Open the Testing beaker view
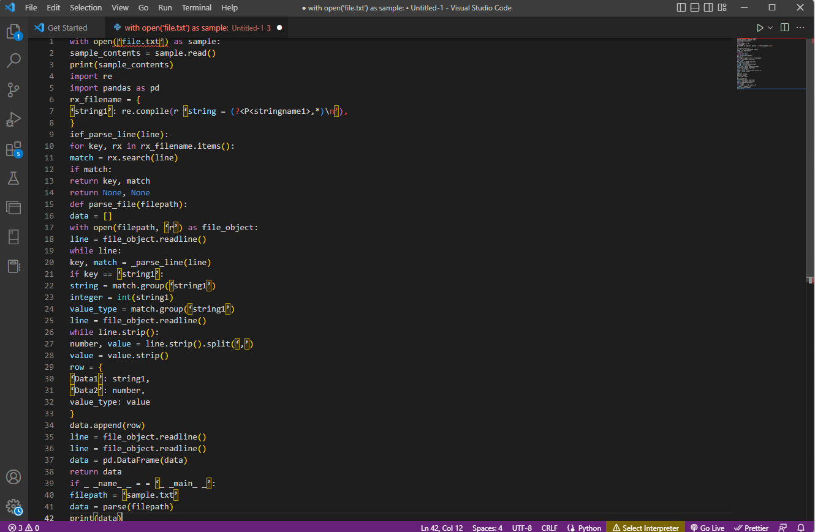Screen dimensions: 815x532 (x=13, y=178)
